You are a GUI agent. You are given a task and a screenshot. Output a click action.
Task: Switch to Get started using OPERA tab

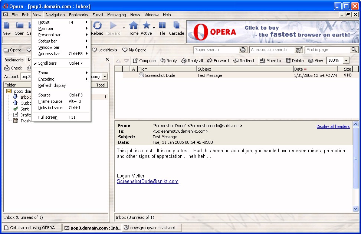click(x=32, y=228)
